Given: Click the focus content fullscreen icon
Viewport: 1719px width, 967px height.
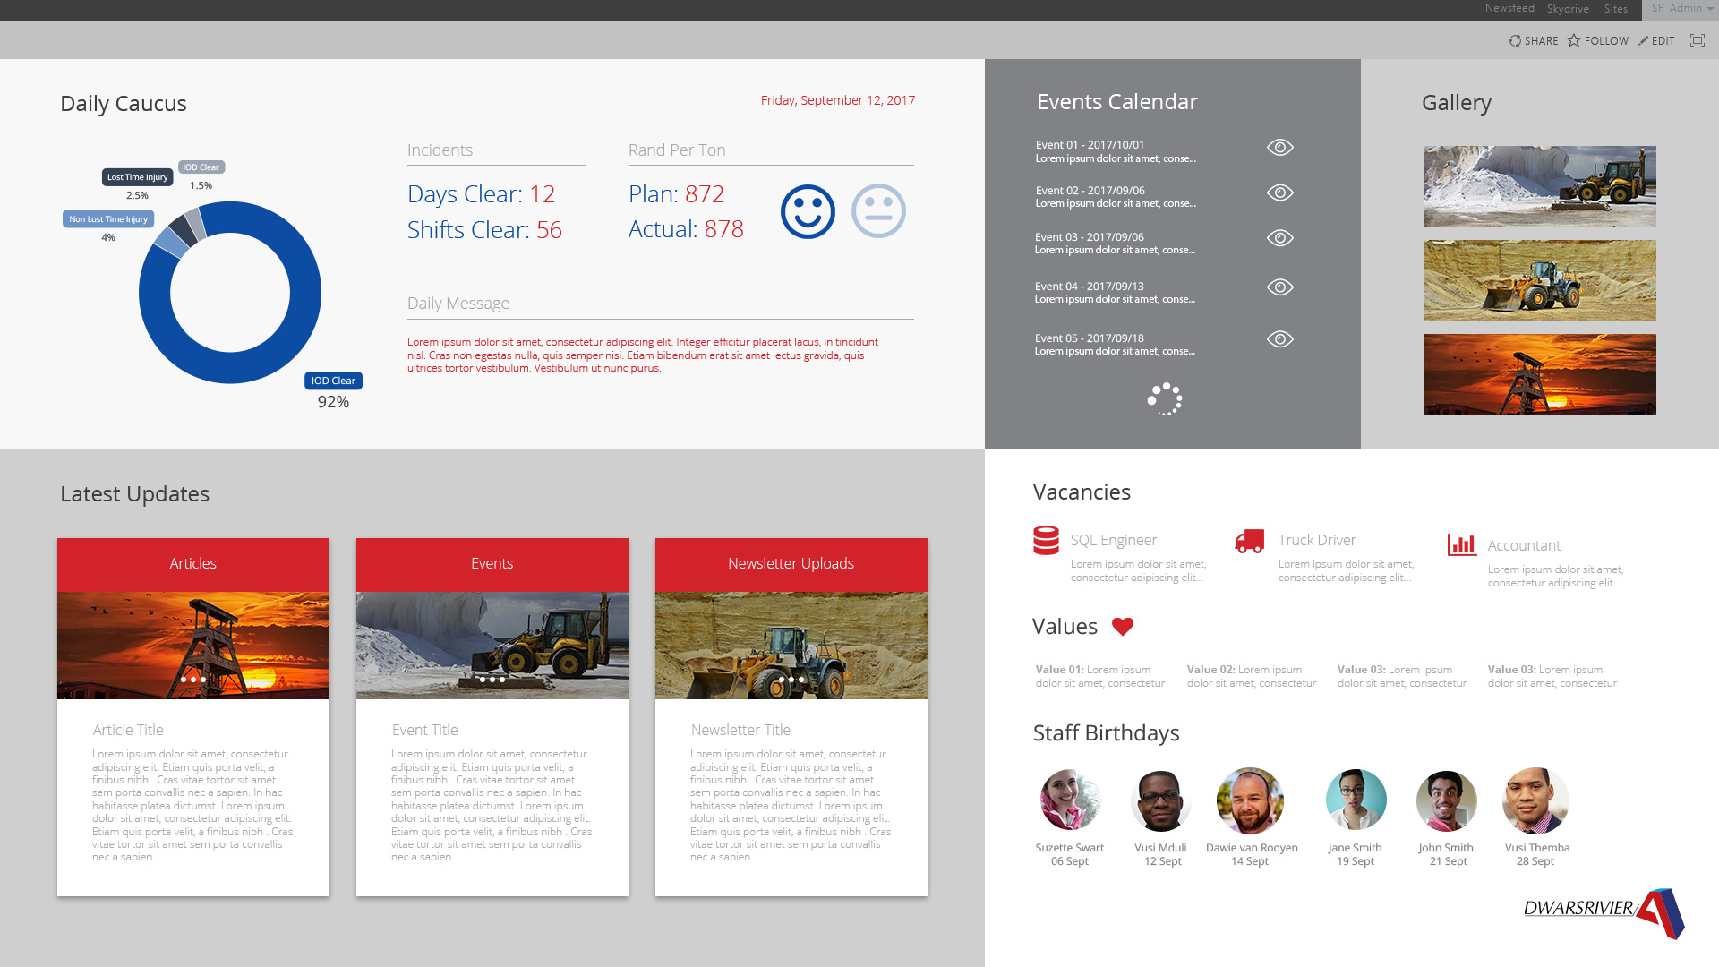Looking at the screenshot, I should 1697,40.
